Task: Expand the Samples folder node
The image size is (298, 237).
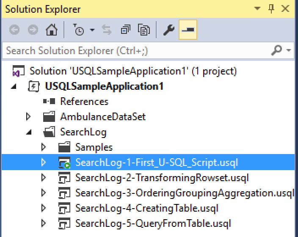Action: click(x=44, y=147)
